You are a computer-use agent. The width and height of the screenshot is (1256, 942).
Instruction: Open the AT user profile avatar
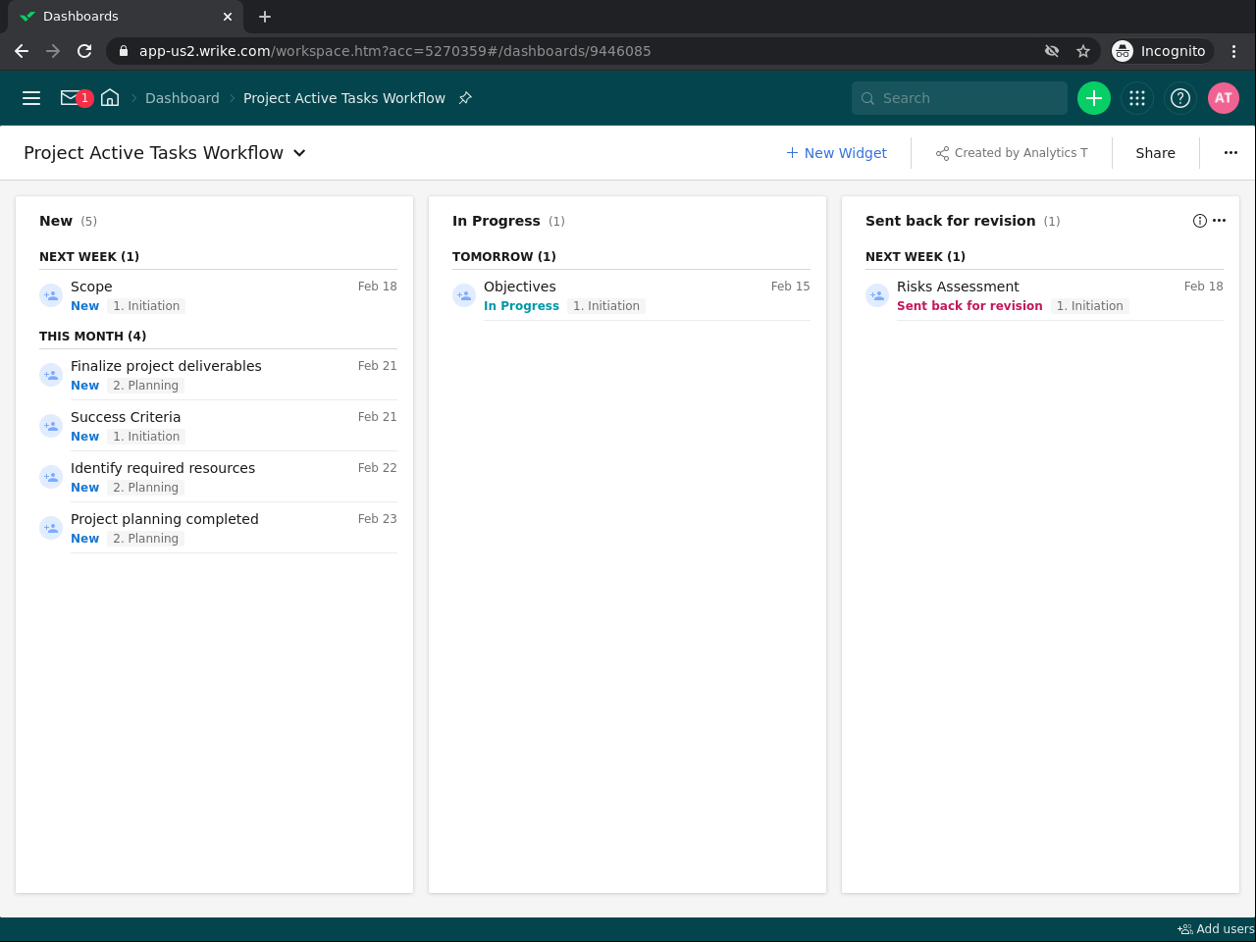1223,98
